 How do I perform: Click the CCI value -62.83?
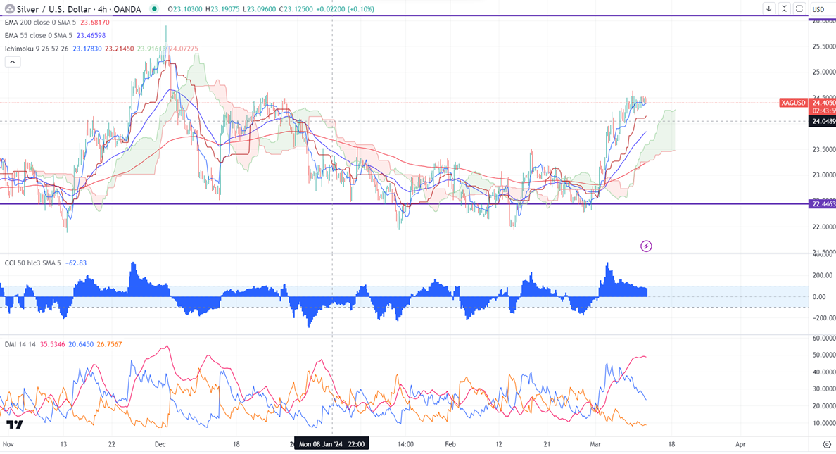tap(76, 263)
